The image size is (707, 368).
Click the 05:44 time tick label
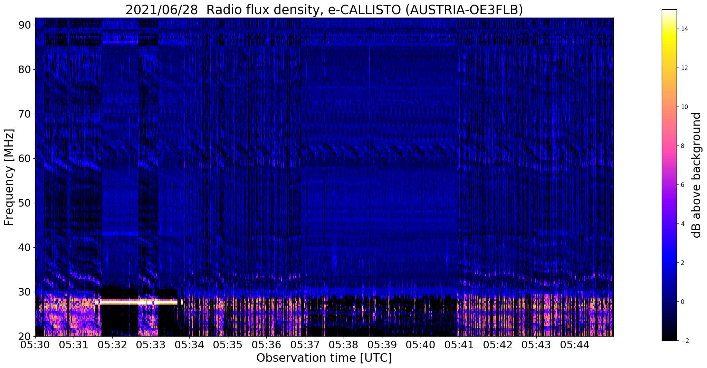(575, 345)
